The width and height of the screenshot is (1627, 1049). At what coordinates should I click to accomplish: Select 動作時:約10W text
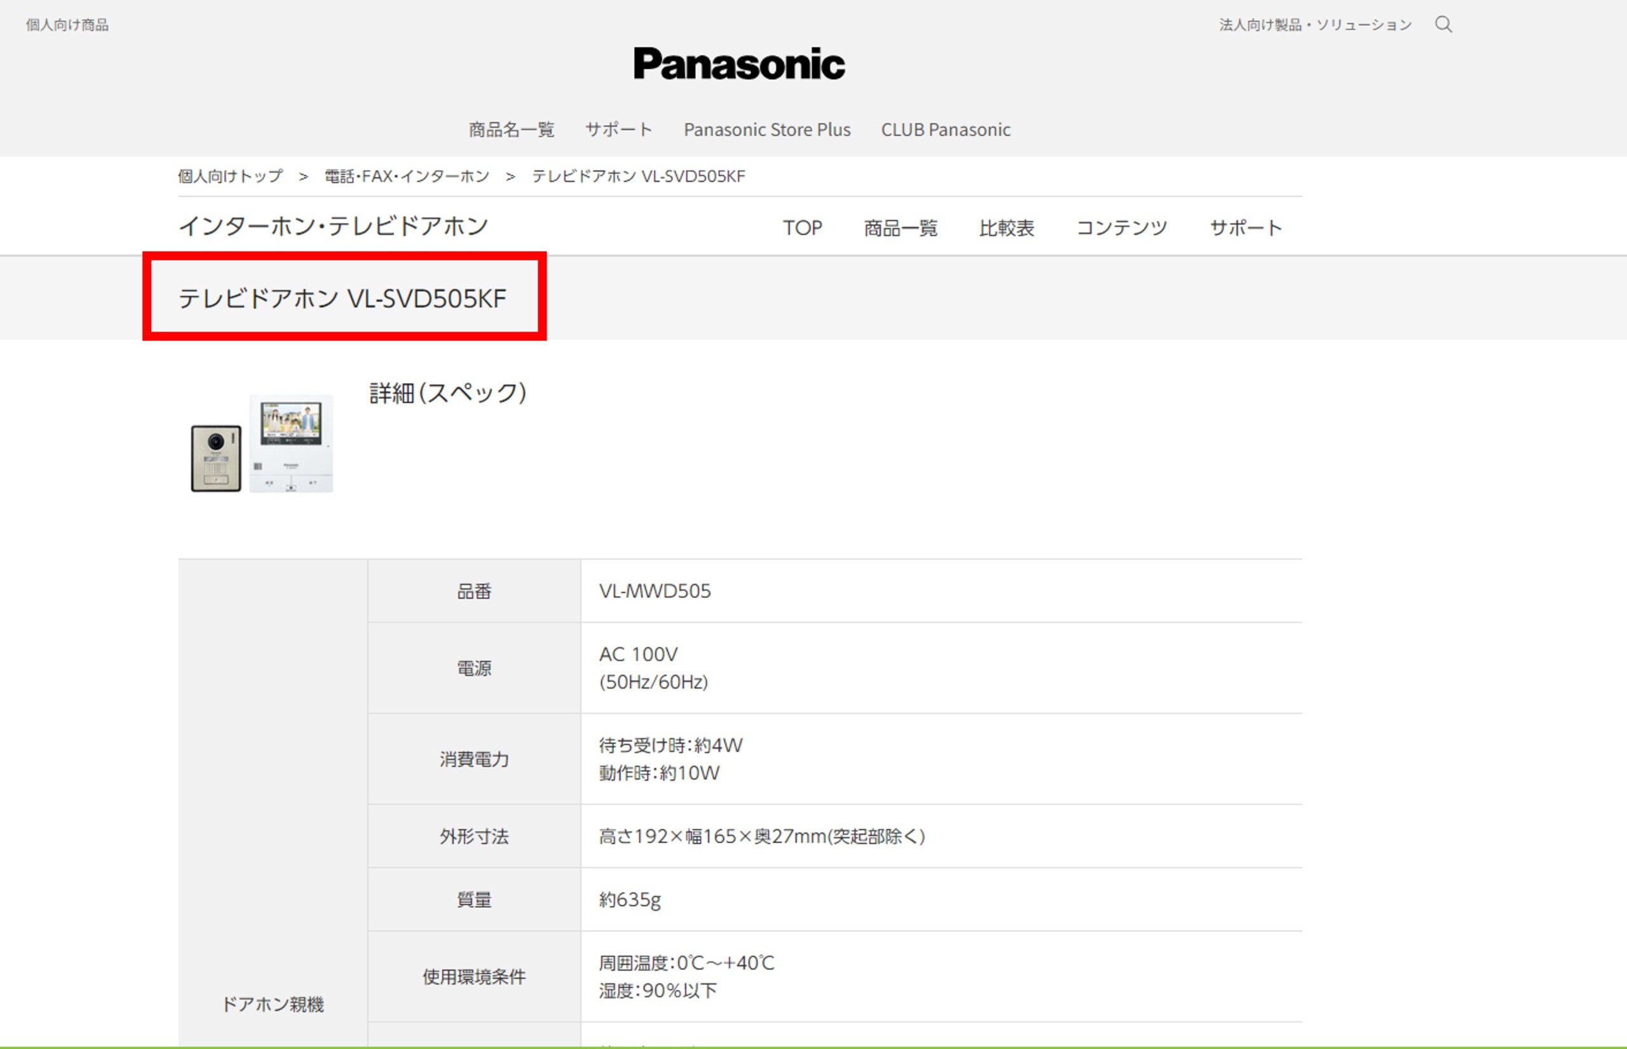(x=659, y=773)
